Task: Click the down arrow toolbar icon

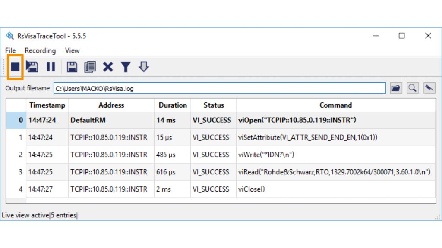Action: pos(143,67)
